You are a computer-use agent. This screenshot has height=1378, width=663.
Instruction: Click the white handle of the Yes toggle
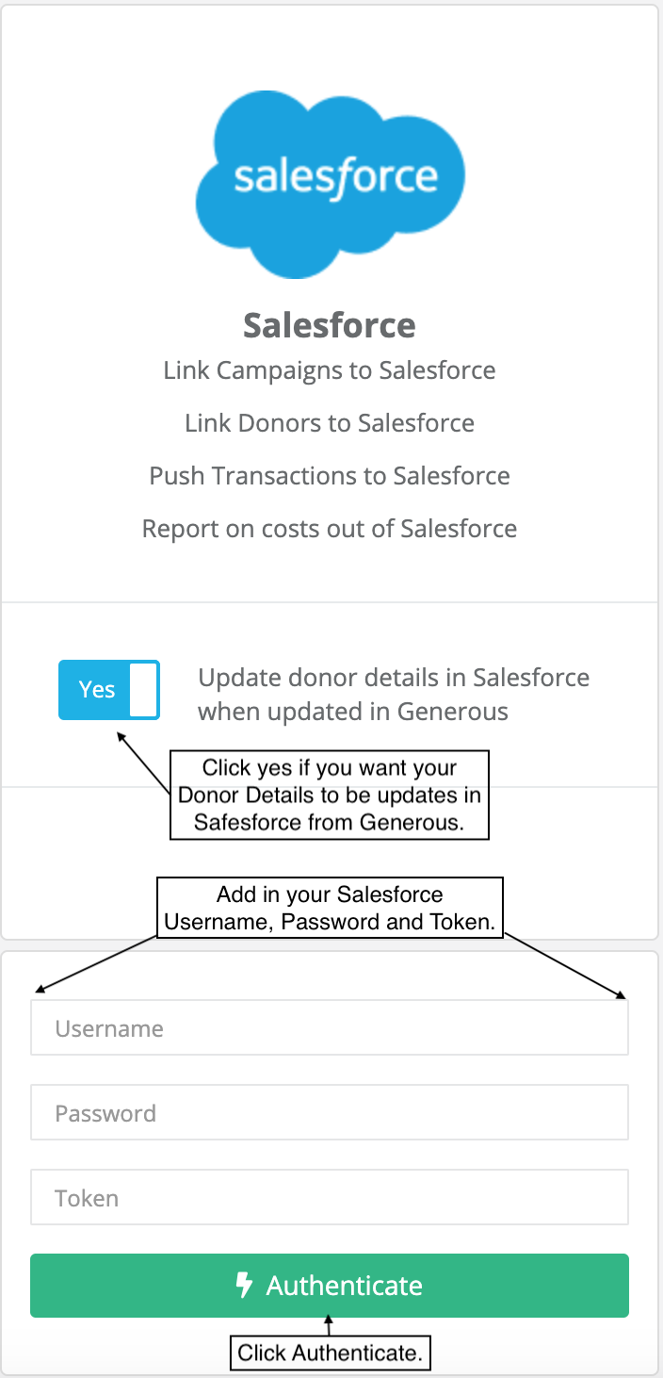click(x=143, y=690)
